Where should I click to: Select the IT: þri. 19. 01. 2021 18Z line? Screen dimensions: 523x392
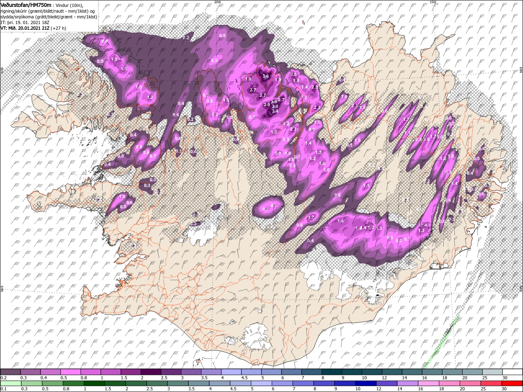click(x=25, y=22)
